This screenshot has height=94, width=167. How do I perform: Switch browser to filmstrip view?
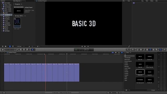[x=10, y=46]
